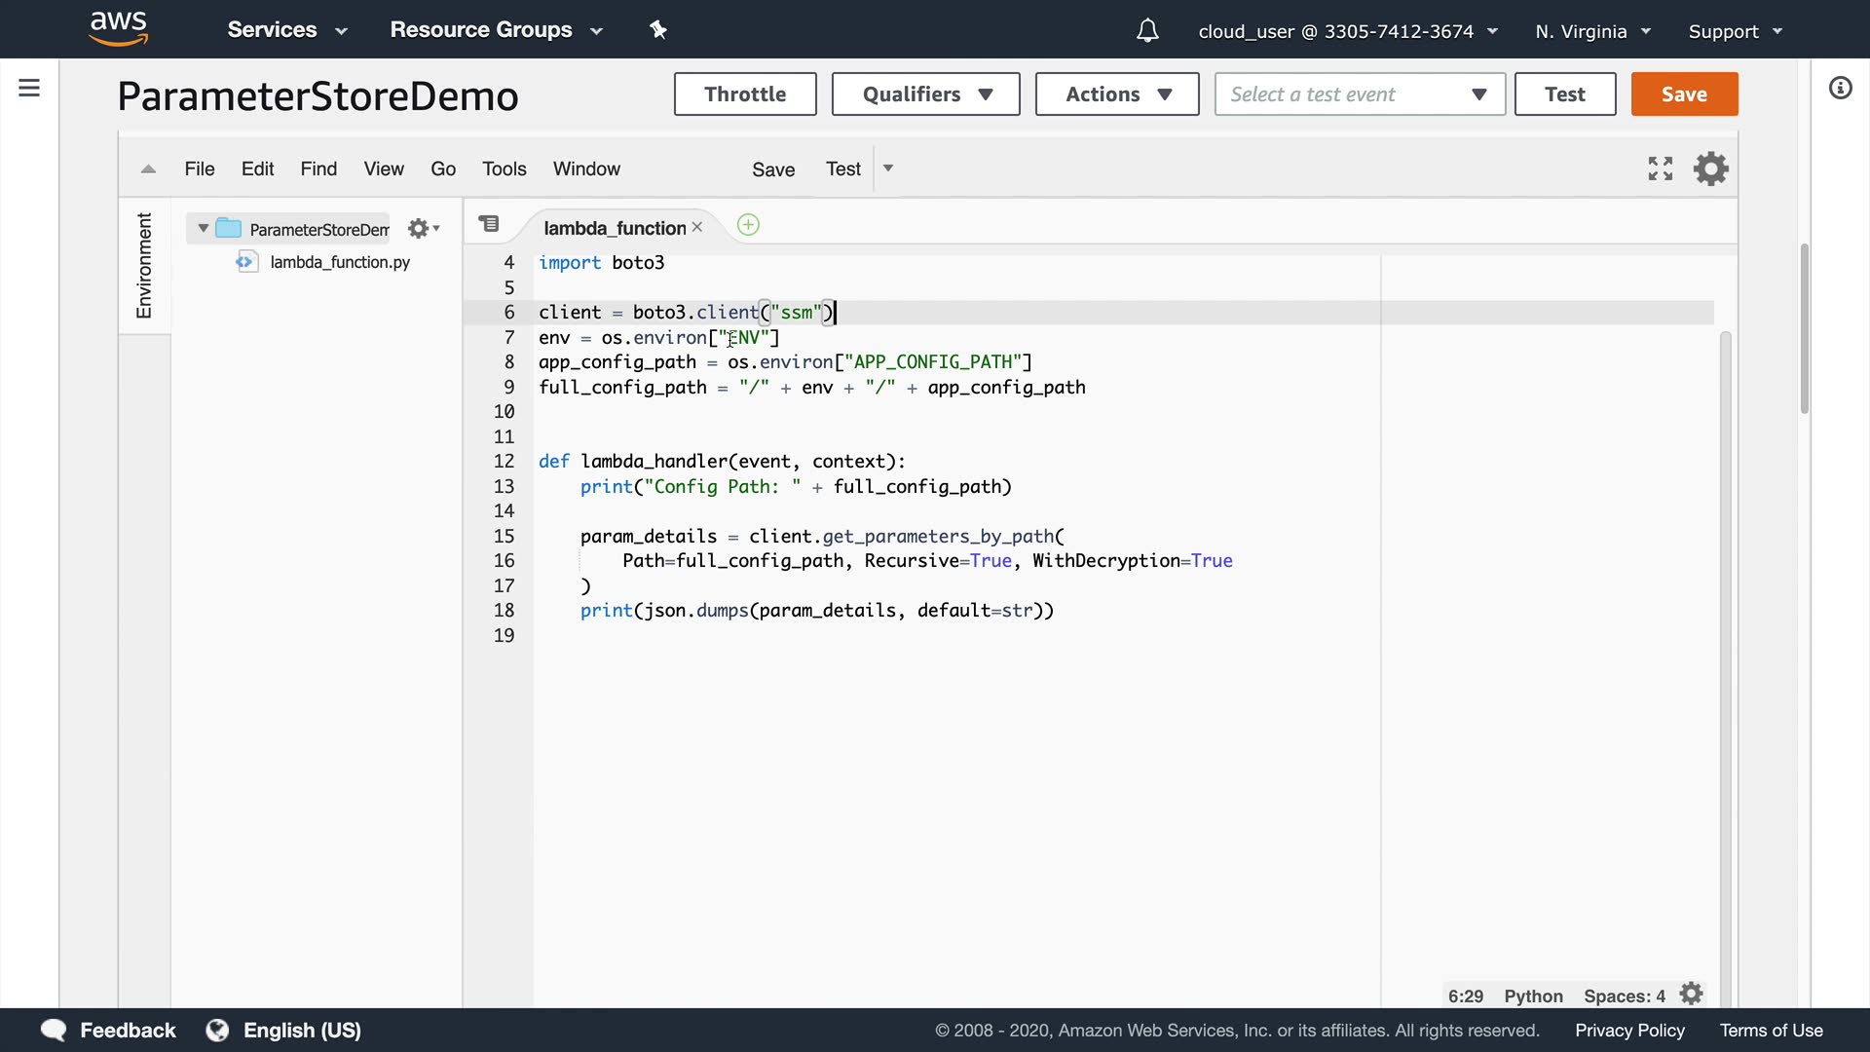Toggle the Environment side panel
Image resolution: width=1870 pixels, height=1052 pixels.
(x=144, y=265)
